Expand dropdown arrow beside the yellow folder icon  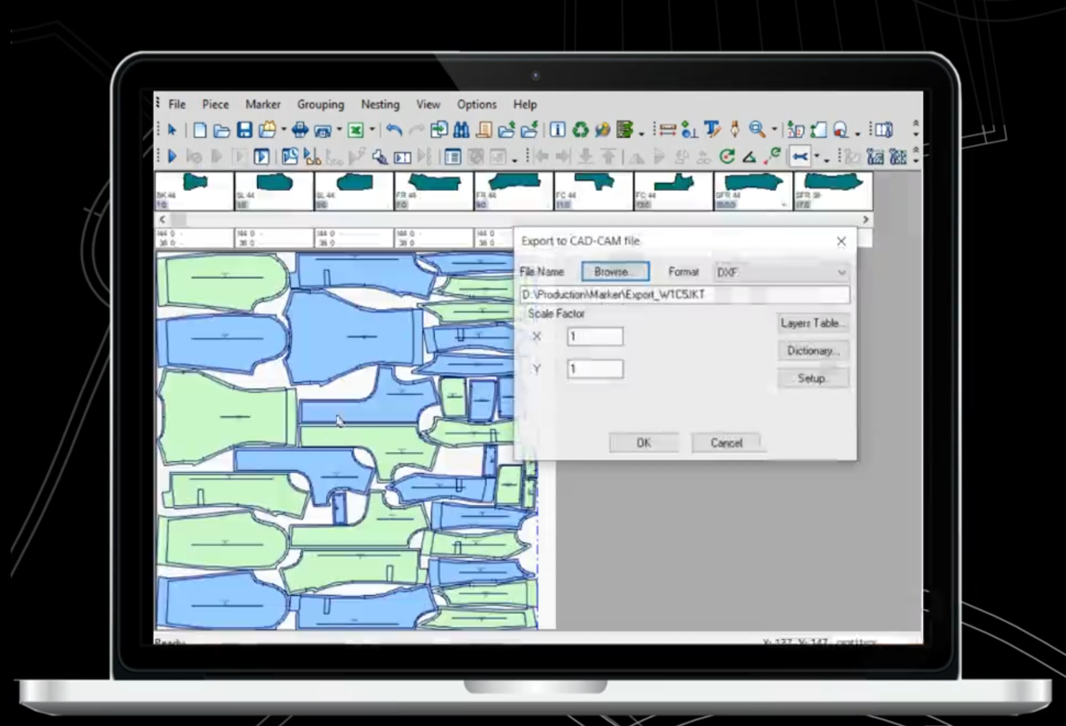[283, 130]
